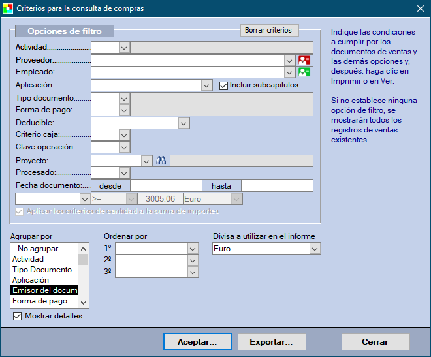This screenshot has height=357, width=431.
Task: Click the red supplier card icon
Action: click(305, 60)
